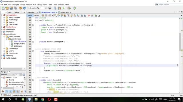
Task: Click the Next Bookmark editor icon
Action: 75,16
